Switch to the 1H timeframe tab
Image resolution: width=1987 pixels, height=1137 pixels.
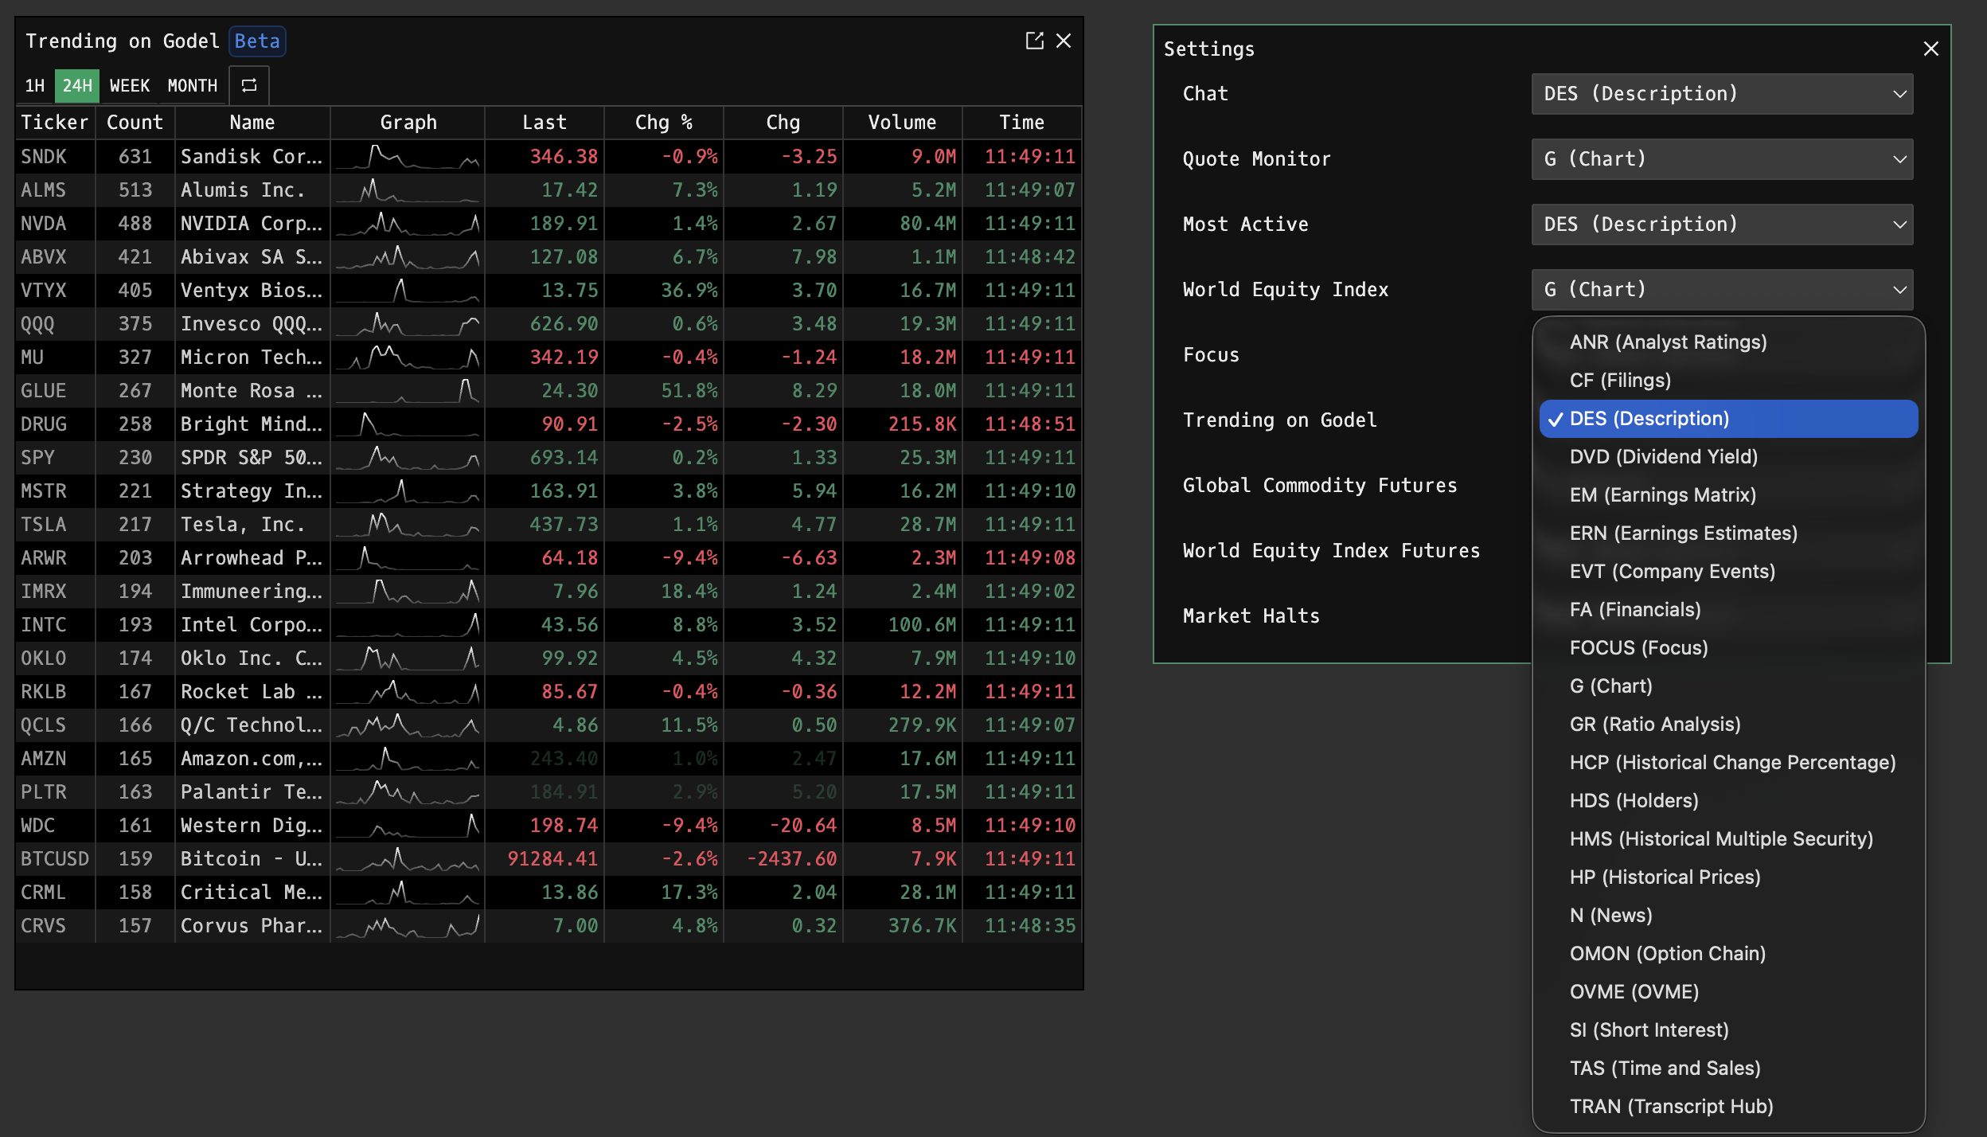[35, 85]
